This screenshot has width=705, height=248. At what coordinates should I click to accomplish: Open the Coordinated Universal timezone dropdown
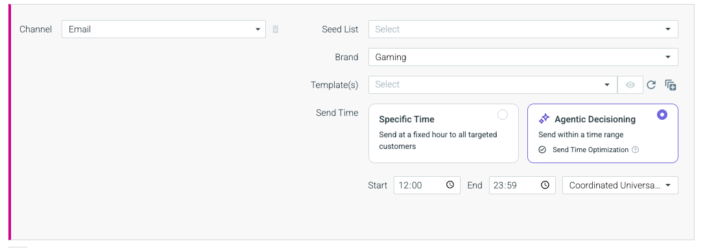620,185
